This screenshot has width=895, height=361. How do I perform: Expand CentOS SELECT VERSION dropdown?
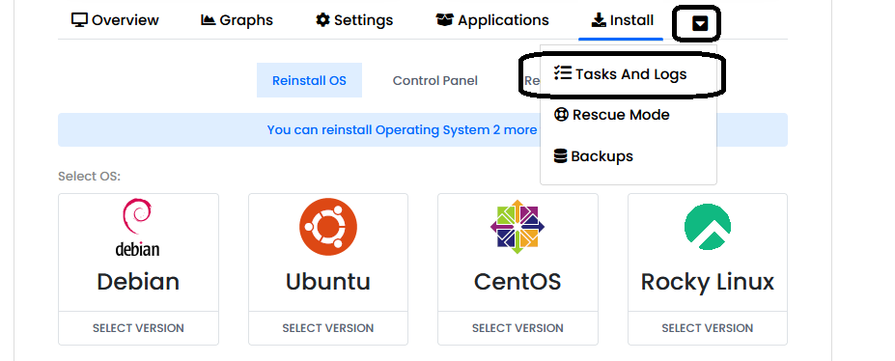pyautogui.click(x=517, y=328)
